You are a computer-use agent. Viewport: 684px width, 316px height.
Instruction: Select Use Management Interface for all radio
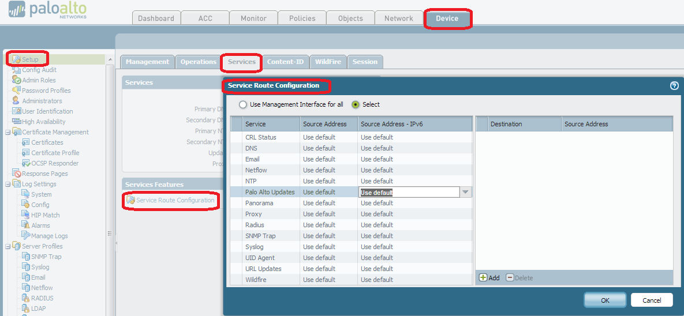pos(242,104)
